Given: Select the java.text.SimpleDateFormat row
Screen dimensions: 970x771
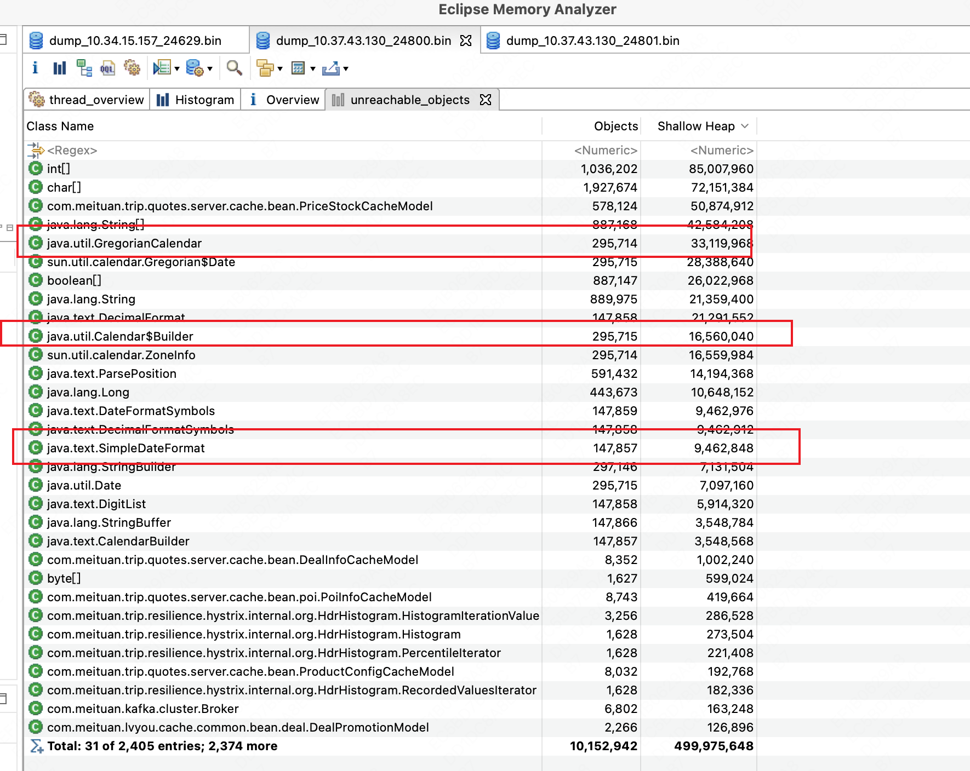Looking at the screenshot, I should click(391, 448).
